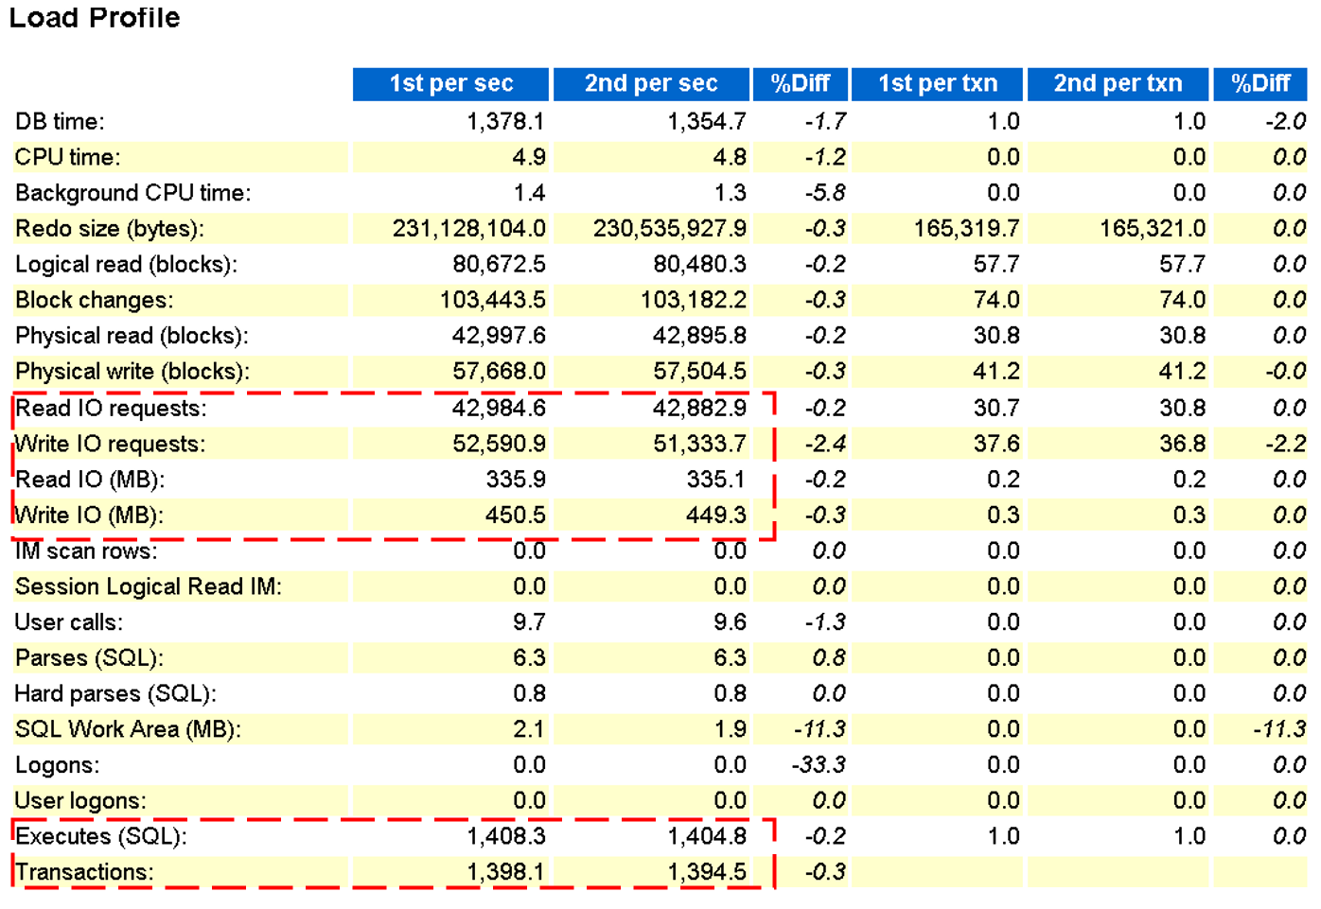Select the Transactions value 1,398.1
This screenshot has height=909, width=1321.
tap(505, 872)
